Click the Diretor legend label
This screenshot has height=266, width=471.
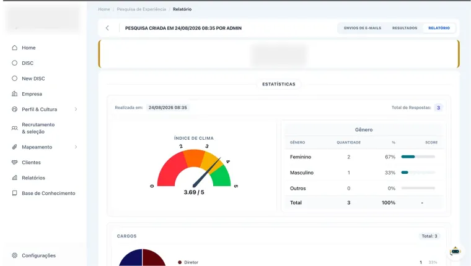(x=191, y=262)
